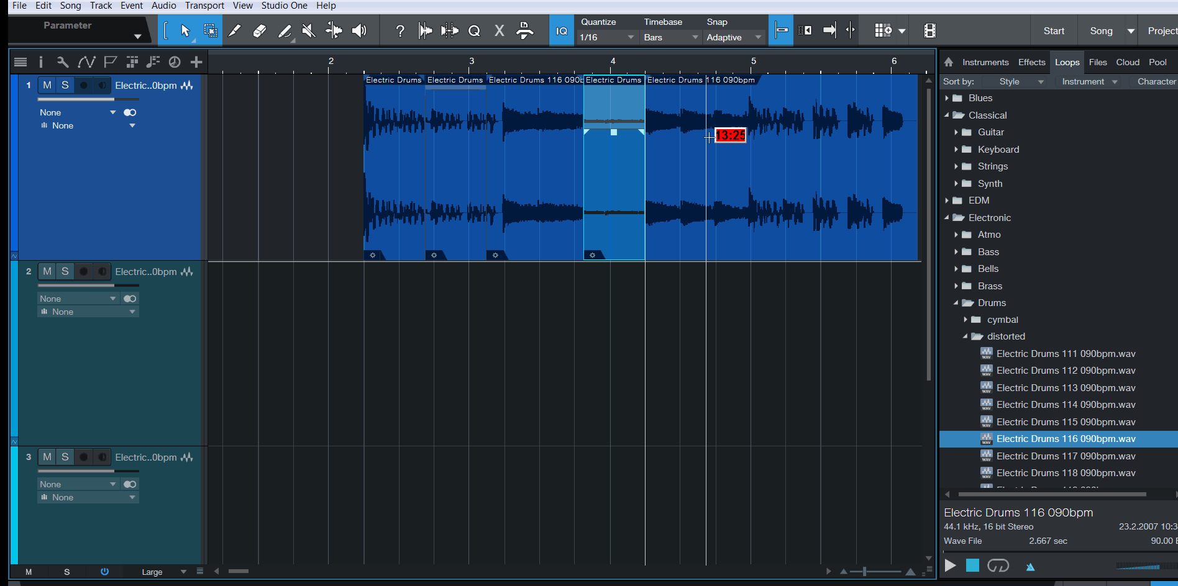Open the Snap Adaptive dropdown

coord(734,37)
